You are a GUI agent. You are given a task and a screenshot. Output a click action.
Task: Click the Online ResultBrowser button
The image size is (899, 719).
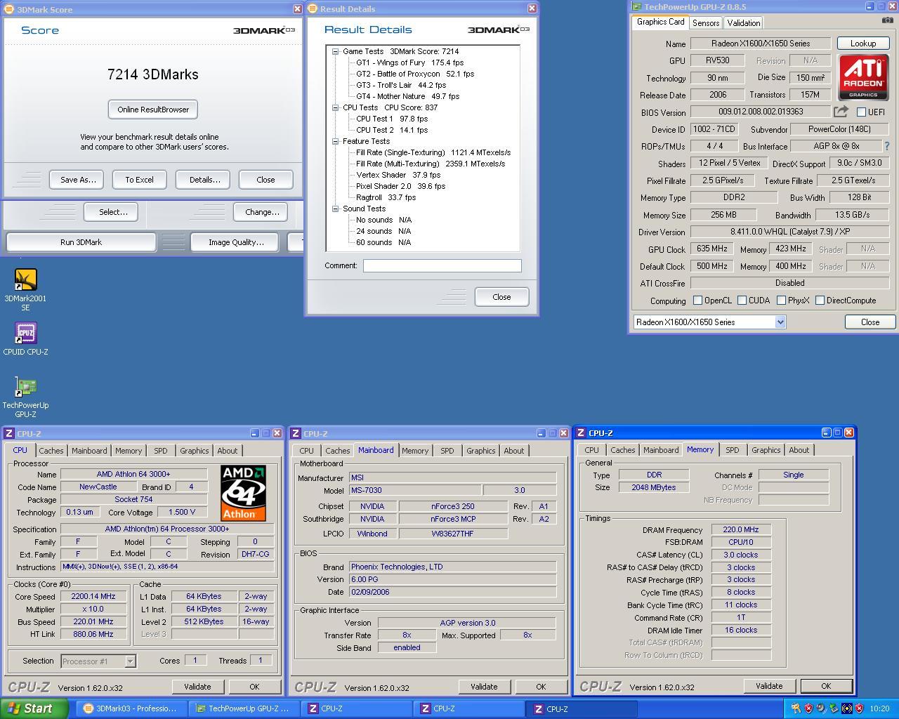point(153,110)
